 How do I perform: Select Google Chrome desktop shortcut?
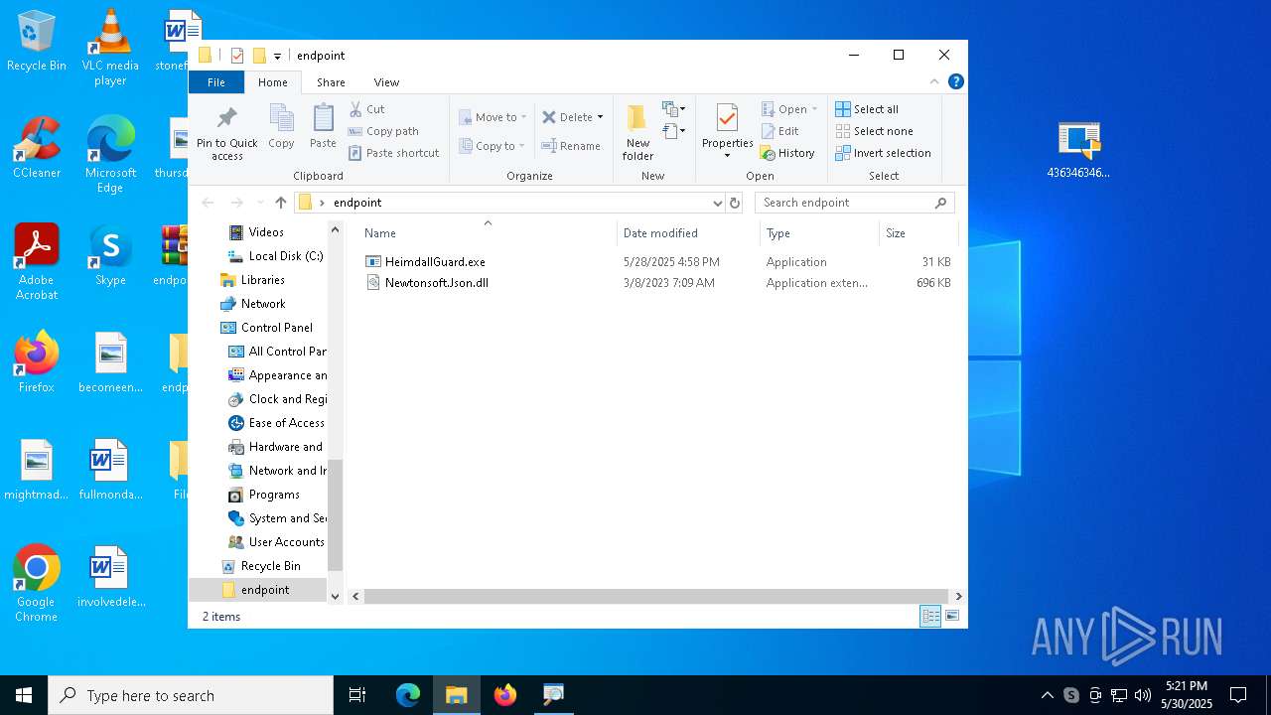tap(37, 584)
